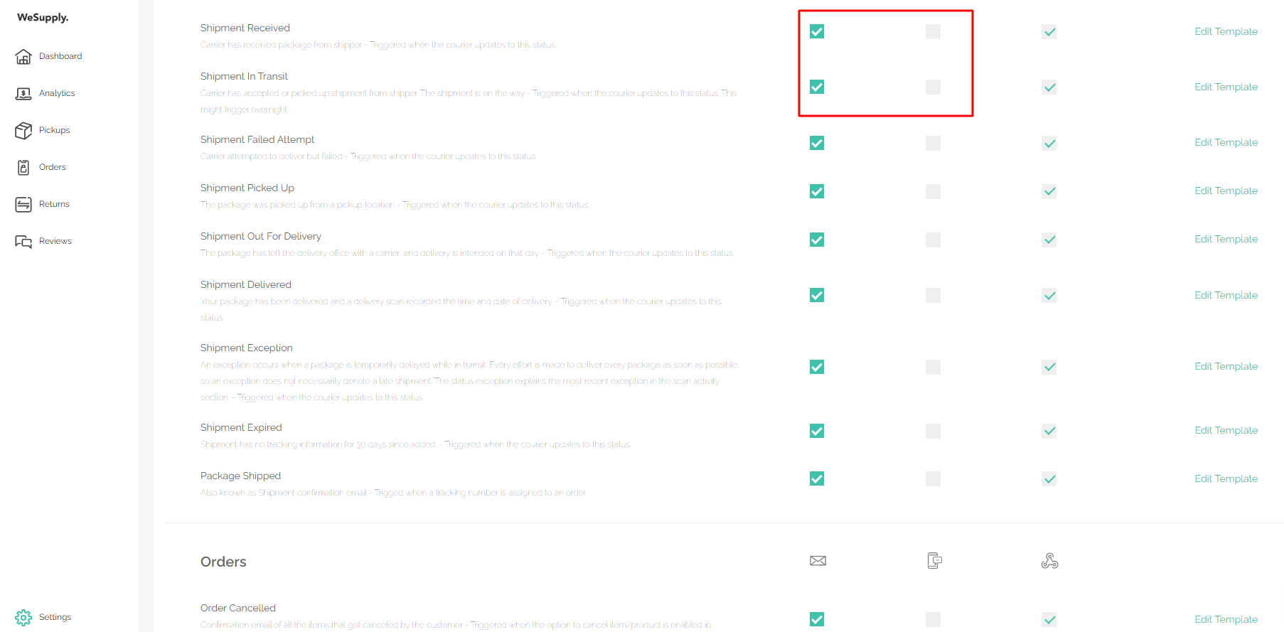The width and height of the screenshot is (1284, 632).
Task: Uncheck email for Shipment Out For Delivery
Action: click(x=817, y=240)
